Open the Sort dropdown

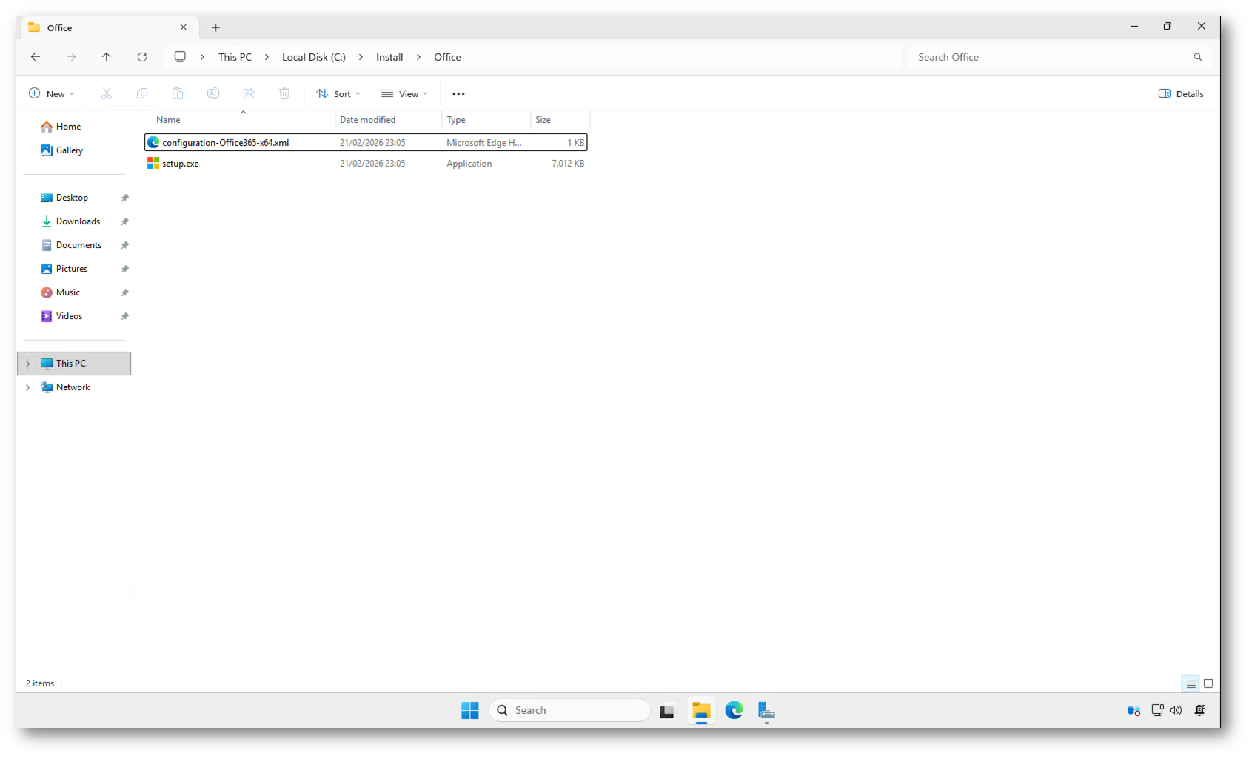click(x=338, y=94)
